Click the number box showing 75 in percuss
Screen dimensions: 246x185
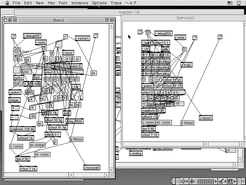point(179,104)
